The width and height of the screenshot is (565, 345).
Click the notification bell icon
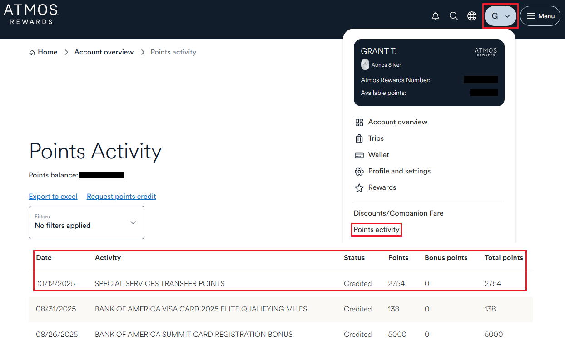click(436, 16)
